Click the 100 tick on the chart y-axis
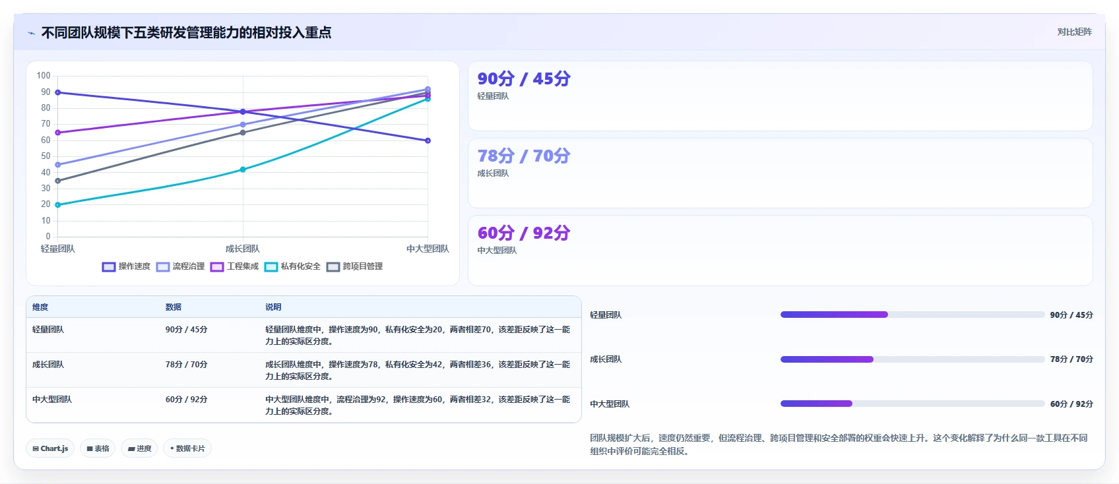Screen dimensions: 1119x484 click(x=44, y=76)
